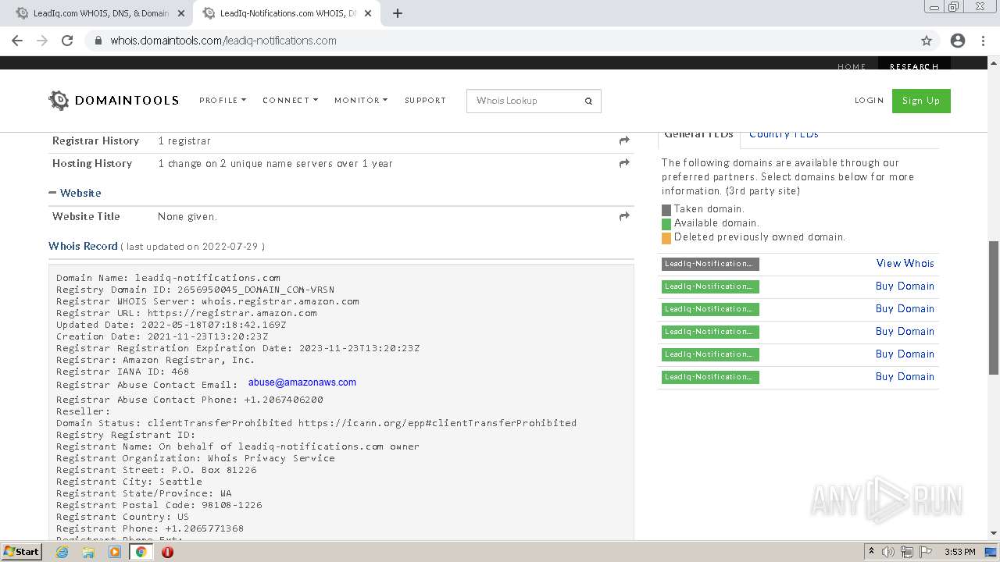Click the share arrow for Website Title

coord(624,216)
